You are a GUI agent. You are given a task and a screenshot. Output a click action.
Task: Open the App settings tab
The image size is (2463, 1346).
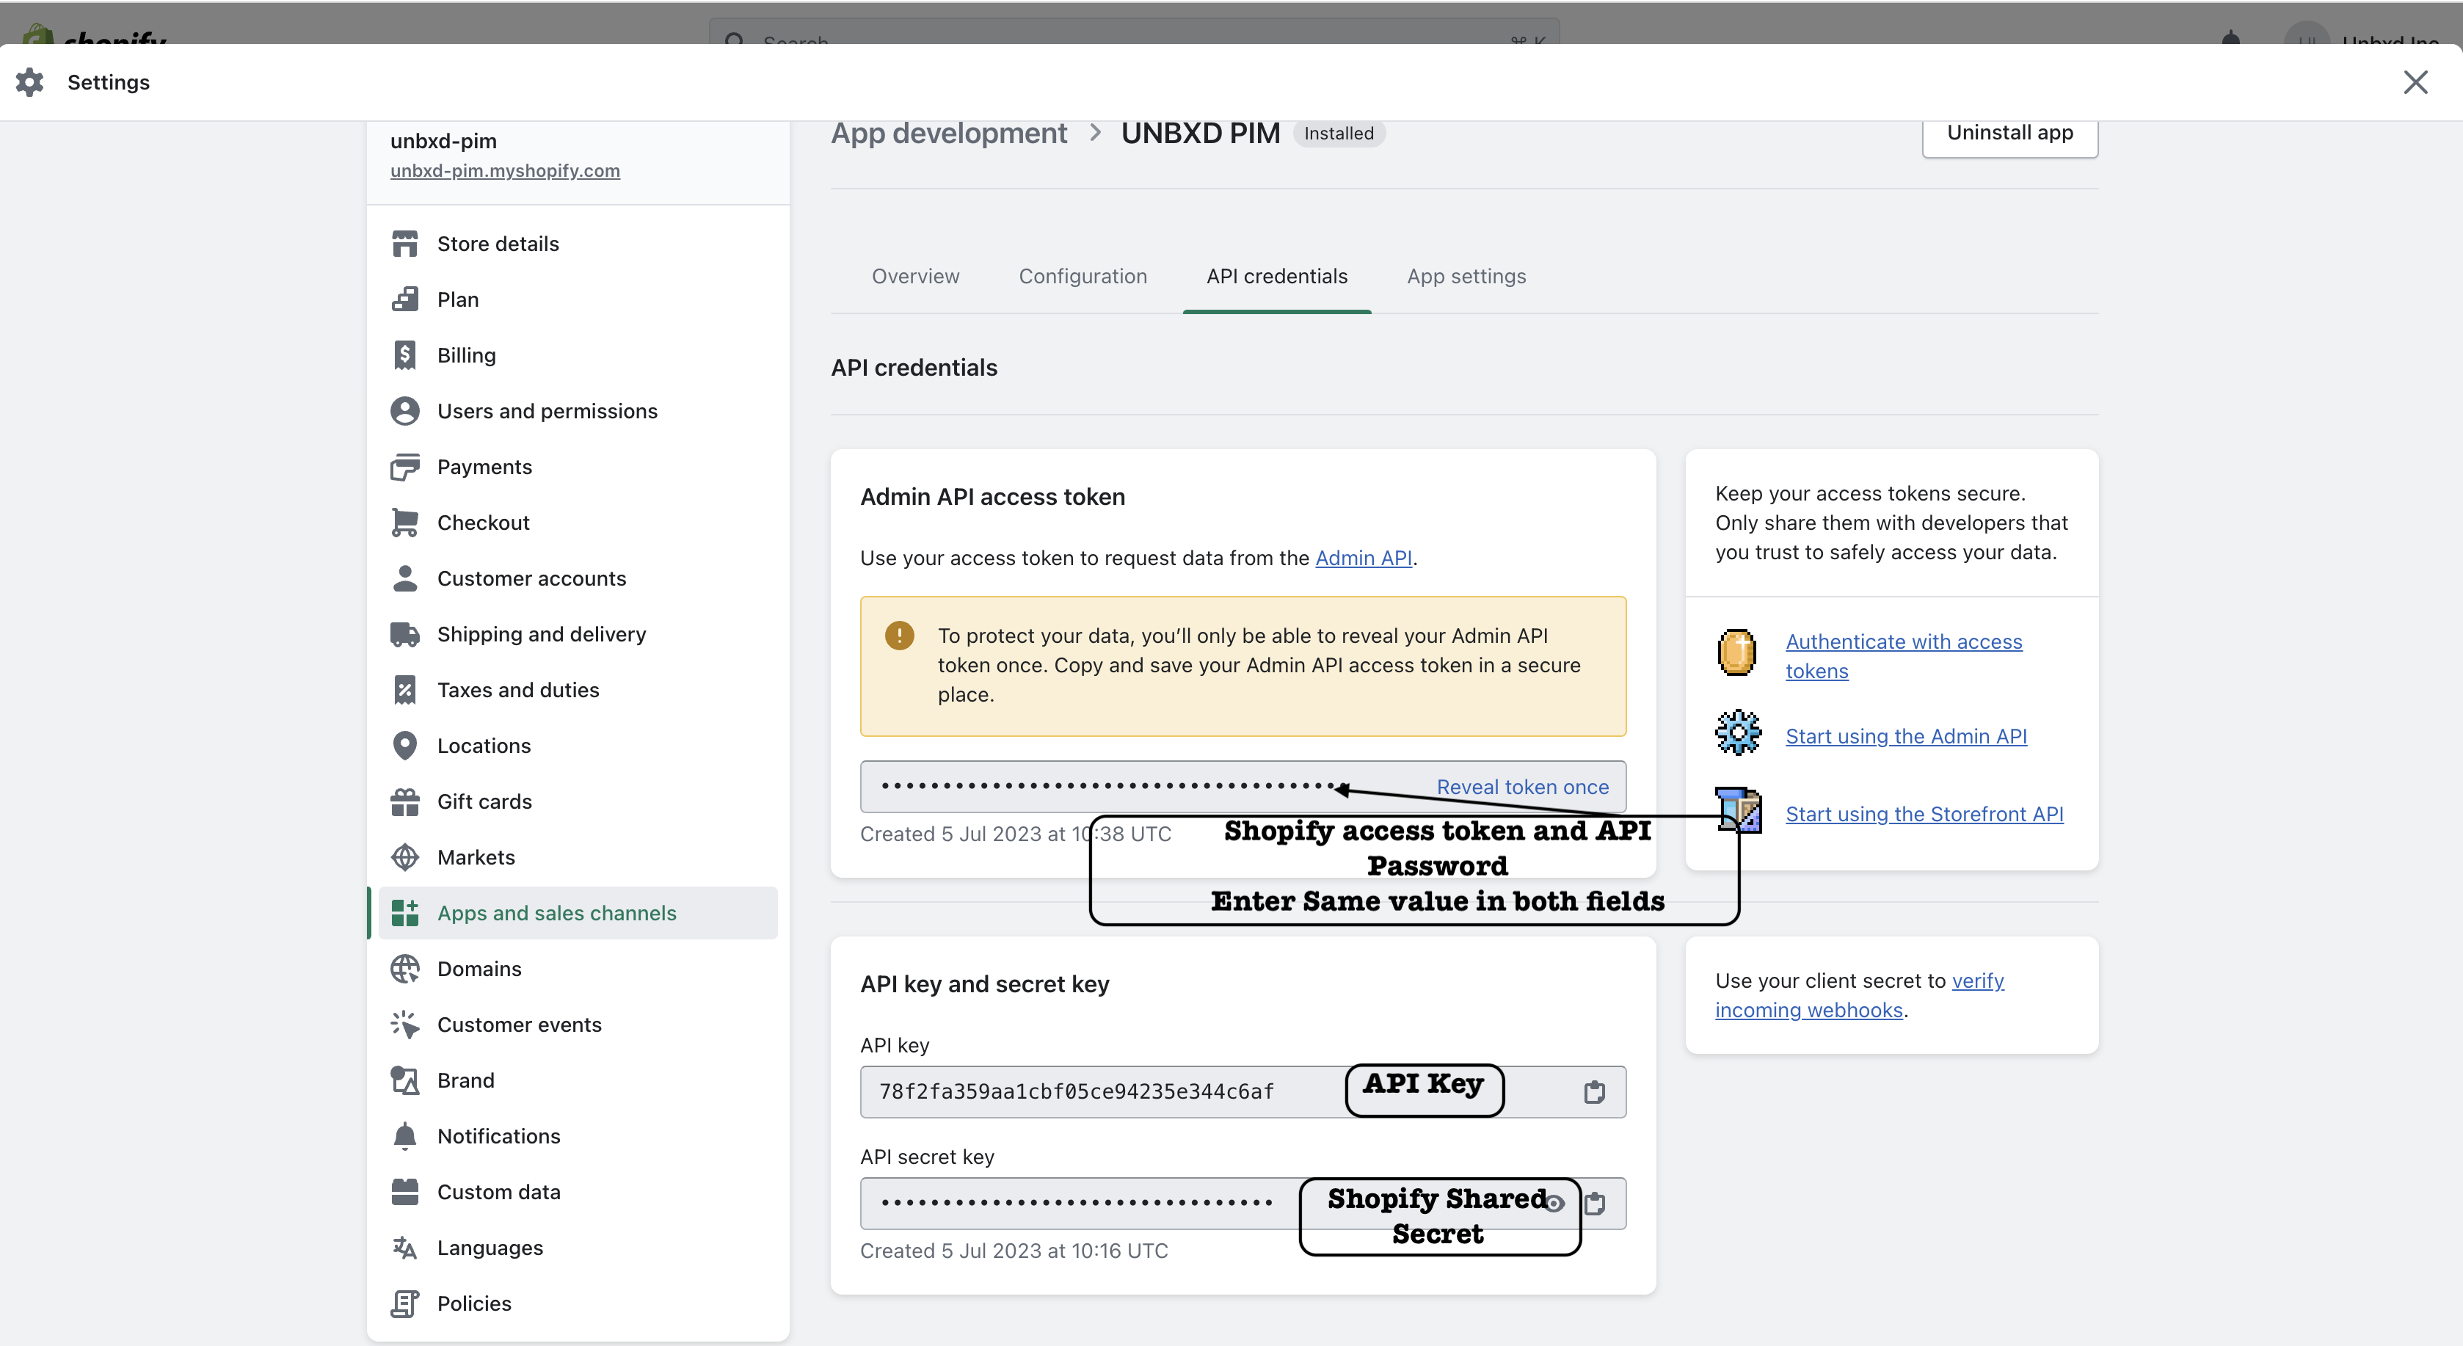[x=1466, y=276]
